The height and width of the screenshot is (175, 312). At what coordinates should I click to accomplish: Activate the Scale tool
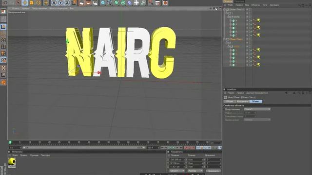(x=31, y=2)
